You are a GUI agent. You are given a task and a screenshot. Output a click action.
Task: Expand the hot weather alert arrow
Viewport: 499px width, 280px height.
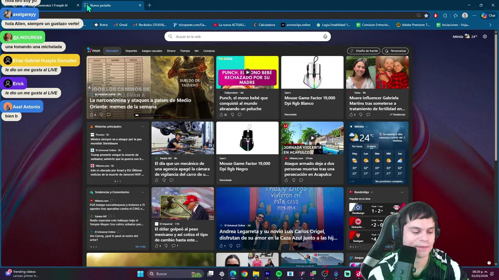(x=404, y=137)
